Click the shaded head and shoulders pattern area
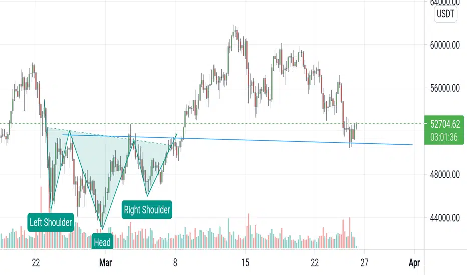 [x=98, y=166]
